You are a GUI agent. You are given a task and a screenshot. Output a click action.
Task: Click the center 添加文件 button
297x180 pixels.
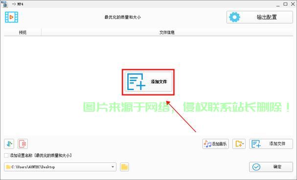pos(148,82)
